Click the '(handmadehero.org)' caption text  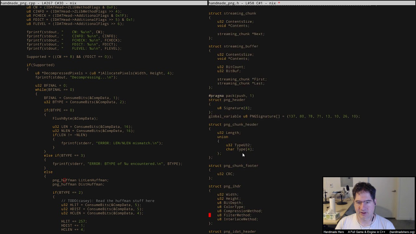pos(402,232)
